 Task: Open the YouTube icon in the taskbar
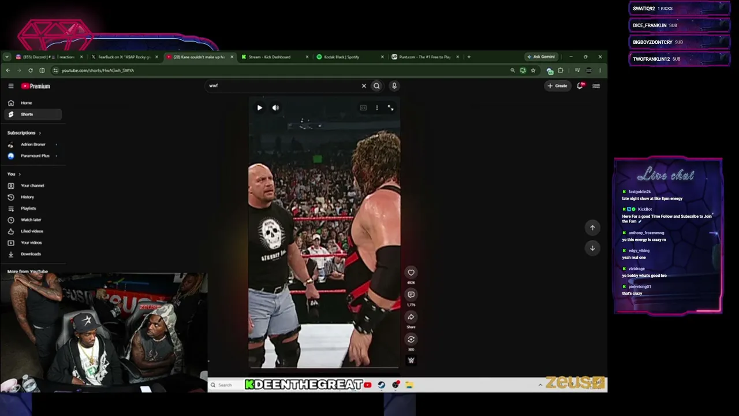point(368,385)
